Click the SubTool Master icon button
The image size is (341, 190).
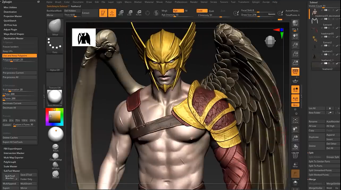11,177
